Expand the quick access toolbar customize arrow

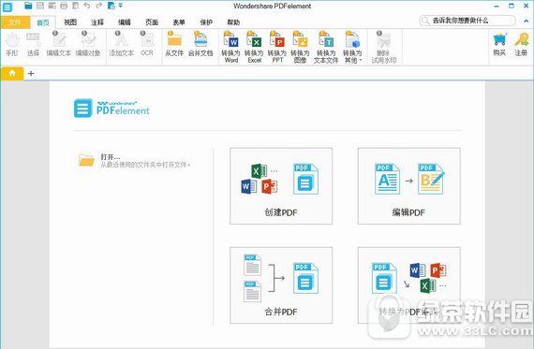(121, 6)
